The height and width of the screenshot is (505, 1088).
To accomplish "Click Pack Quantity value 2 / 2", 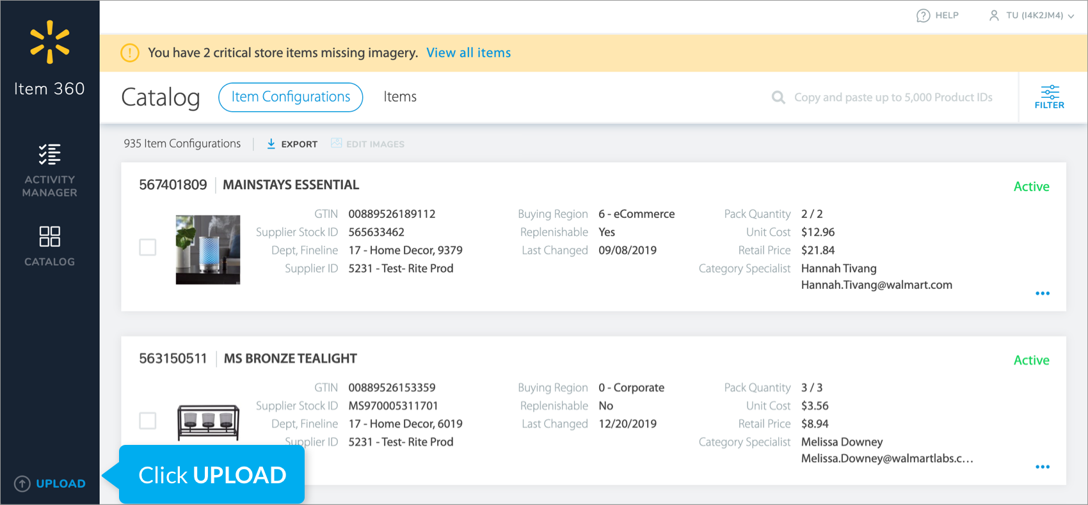I will 812,214.
